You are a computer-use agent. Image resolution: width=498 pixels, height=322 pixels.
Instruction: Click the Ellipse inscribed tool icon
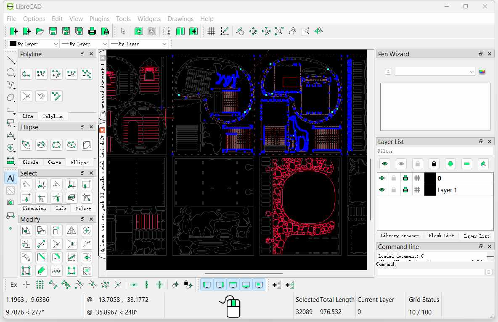click(86, 145)
